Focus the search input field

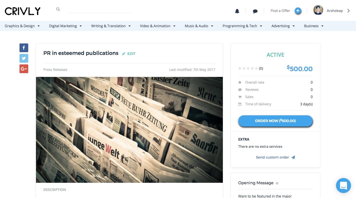[x=99, y=10]
